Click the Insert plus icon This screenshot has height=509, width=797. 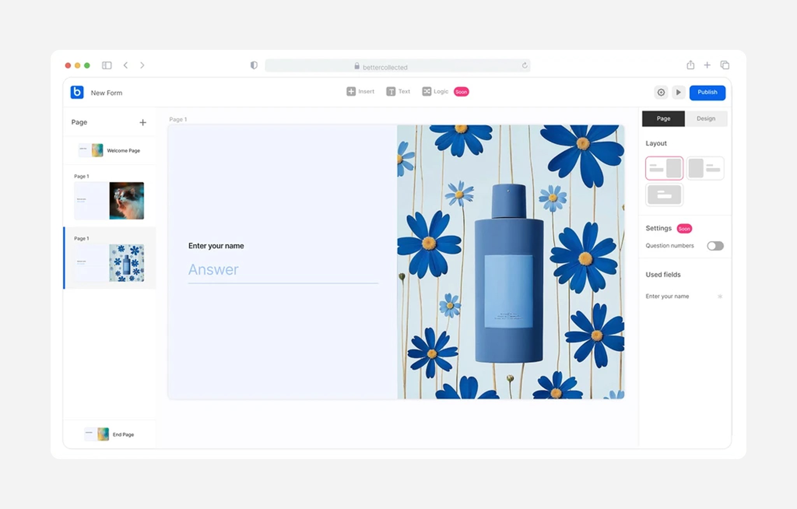pyautogui.click(x=351, y=91)
